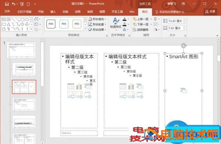Viewport: 221px width, 144px height.
Task: Select the vertical text box shape
Action: [x=8, y=19]
